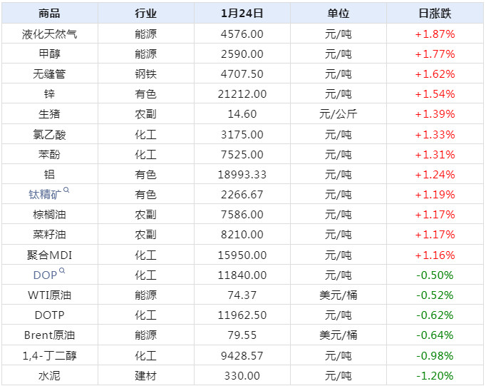Viewport: 486px width, 386px height.
Task: Select the 水泥 daily change -1.20%
Action: click(435, 375)
